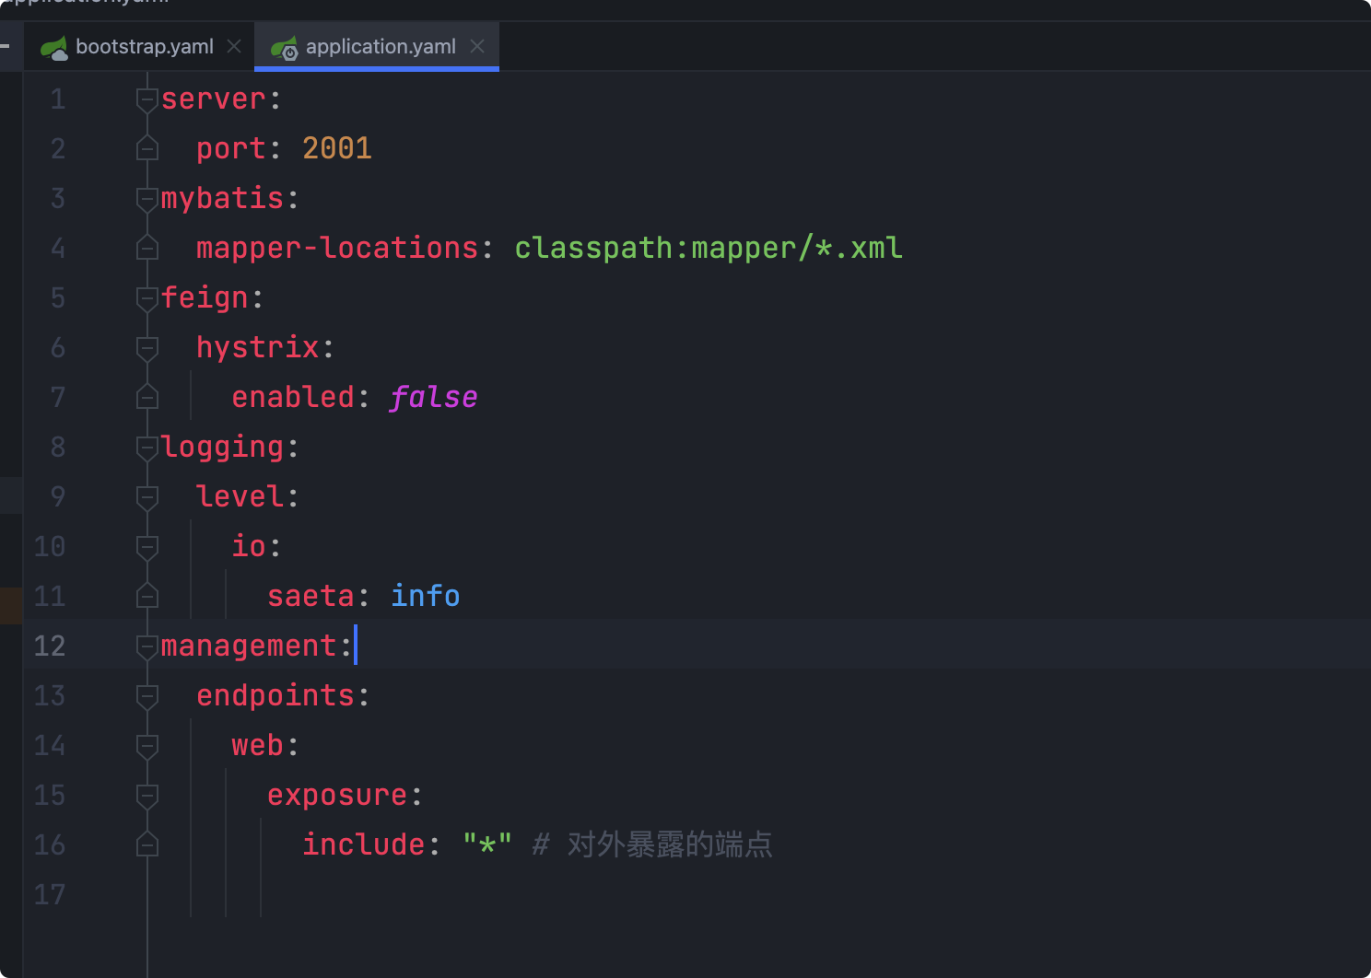Image resolution: width=1371 pixels, height=978 pixels.
Task: Click the false value of enabled
Action: pos(433,397)
